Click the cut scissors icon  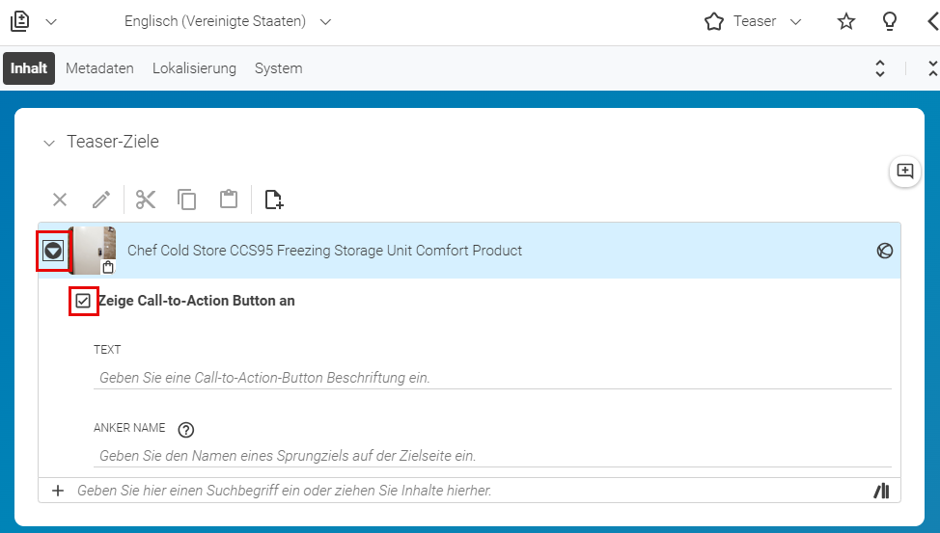pyautogui.click(x=146, y=200)
